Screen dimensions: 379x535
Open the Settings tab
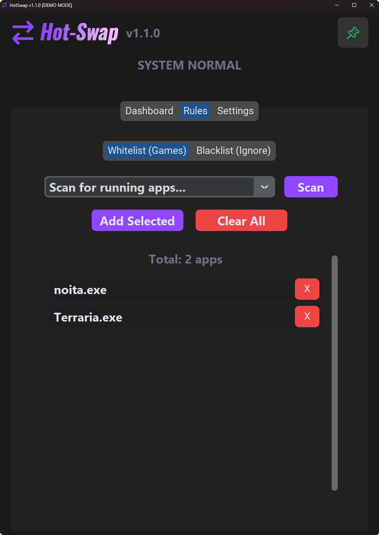[235, 111]
